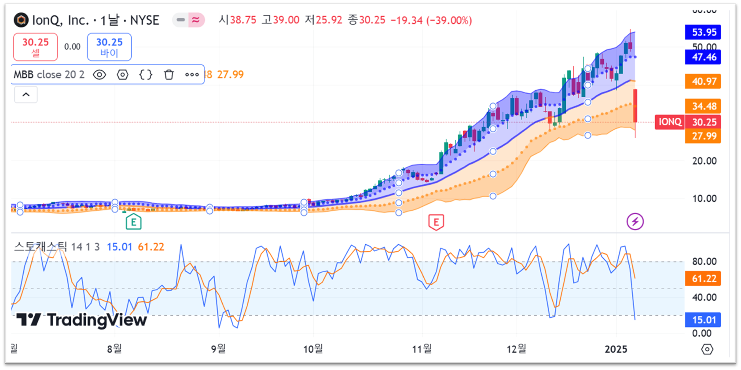The width and height of the screenshot is (741, 370).
Task: Click the 20.00 price axis label
Action: tap(704, 161)
